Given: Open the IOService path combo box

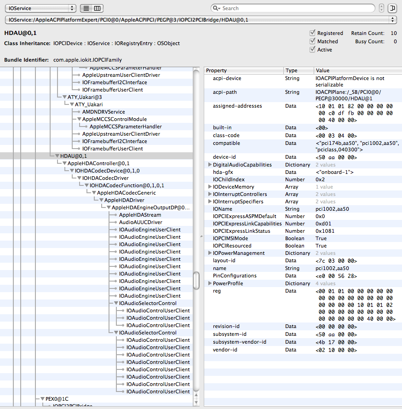Looking at the screenshot, I should tap(201, 20).
